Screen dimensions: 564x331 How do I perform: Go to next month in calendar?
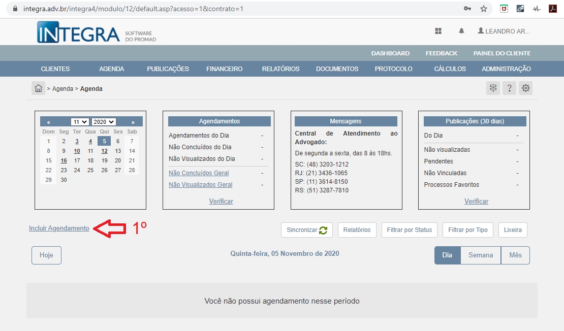133,122
